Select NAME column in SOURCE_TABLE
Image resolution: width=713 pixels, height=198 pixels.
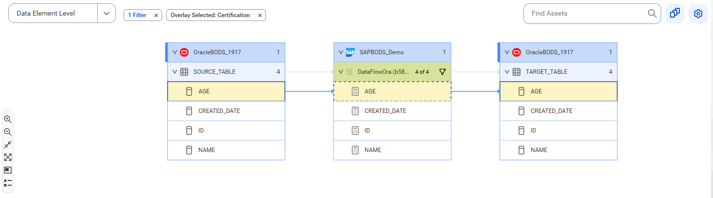(x=226, y=150)
